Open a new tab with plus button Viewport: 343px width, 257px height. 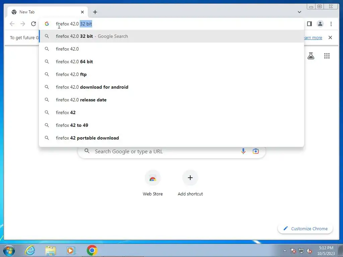pos(95,12)
